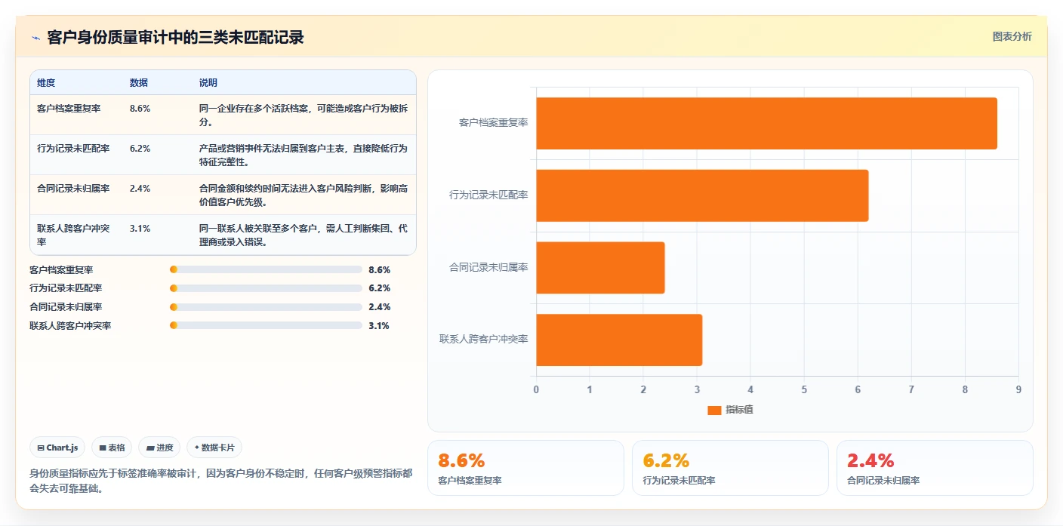The width and height of the screenshot is (1063, 526).
Task: Select the title 客户身份质量审计中的三类未匹配记录
Action: (x=175, y=37)
